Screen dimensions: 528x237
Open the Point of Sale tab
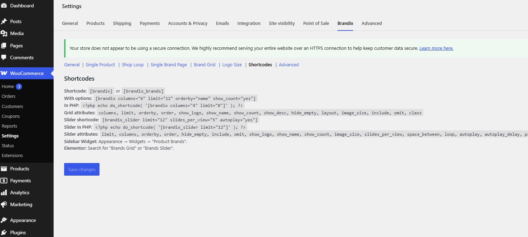[316, 23]
